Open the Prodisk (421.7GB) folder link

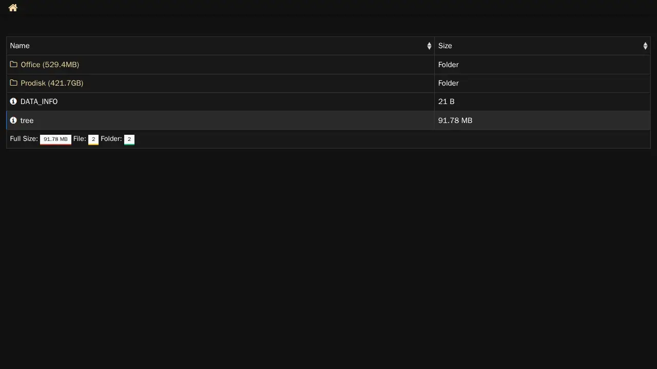click(x=52, y=83)
